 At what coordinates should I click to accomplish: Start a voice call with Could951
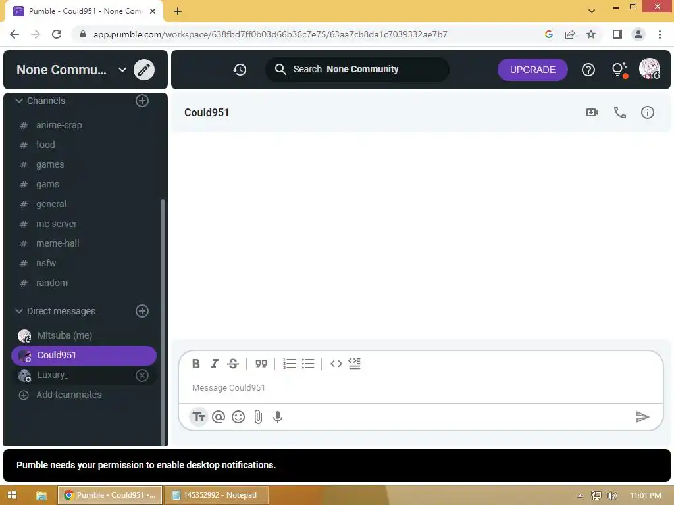tap(620, 112)
